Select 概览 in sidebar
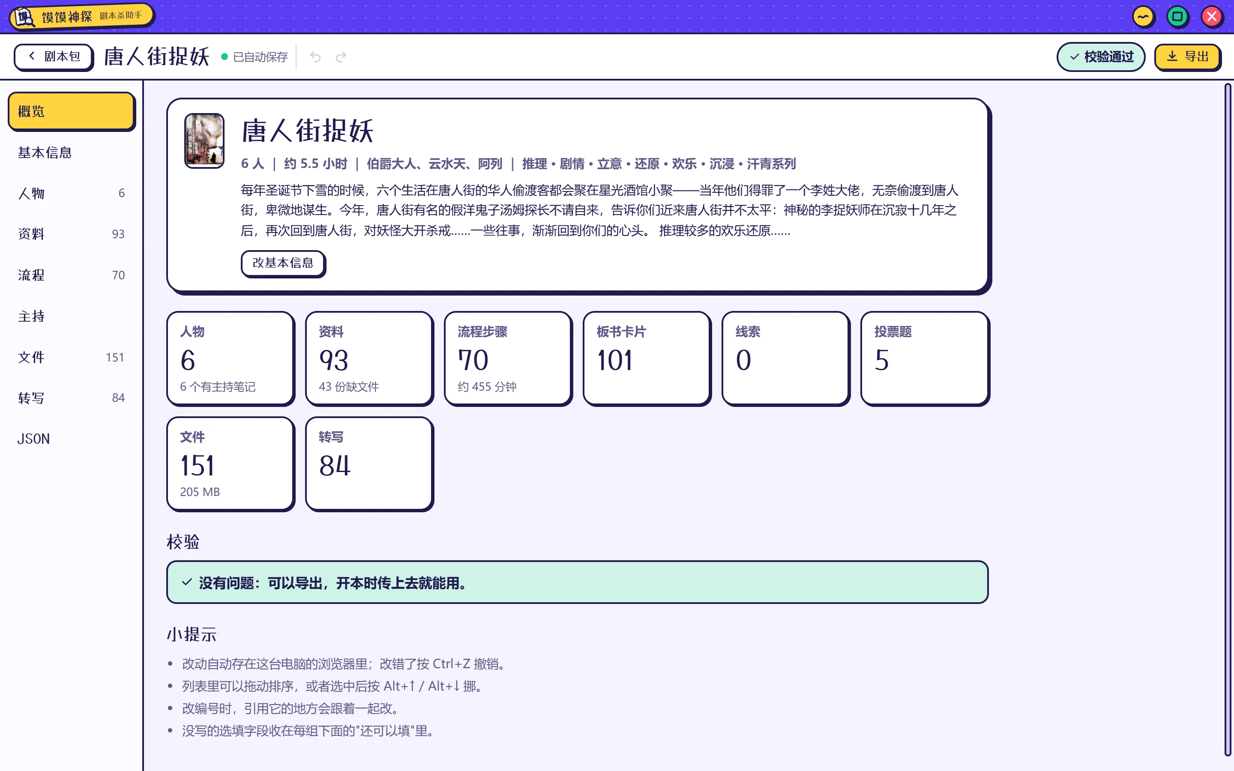Screen dimensions: 1234x771 (x=72, y=111)
